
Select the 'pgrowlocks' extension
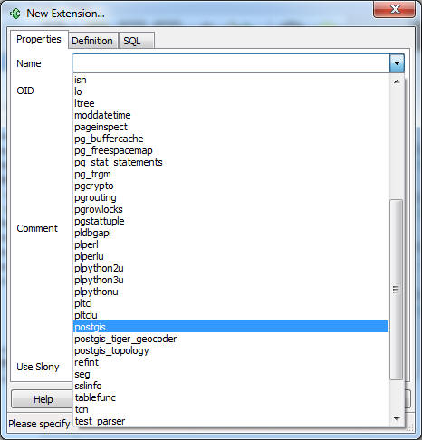(x=231, y=209)
